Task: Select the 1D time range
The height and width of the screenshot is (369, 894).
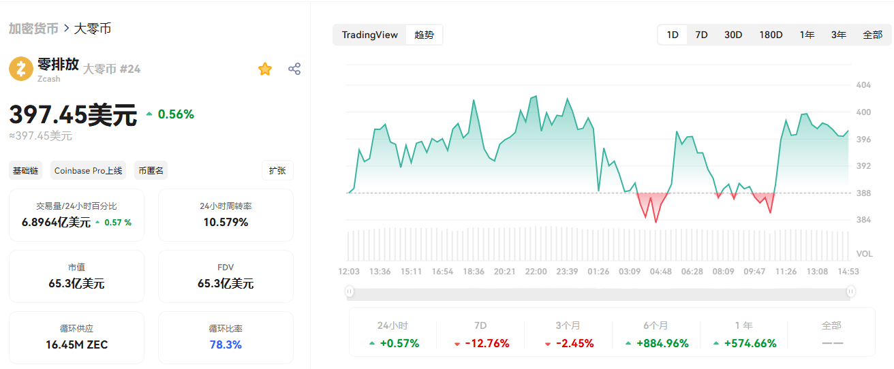Action: click(x=673, y=35)
